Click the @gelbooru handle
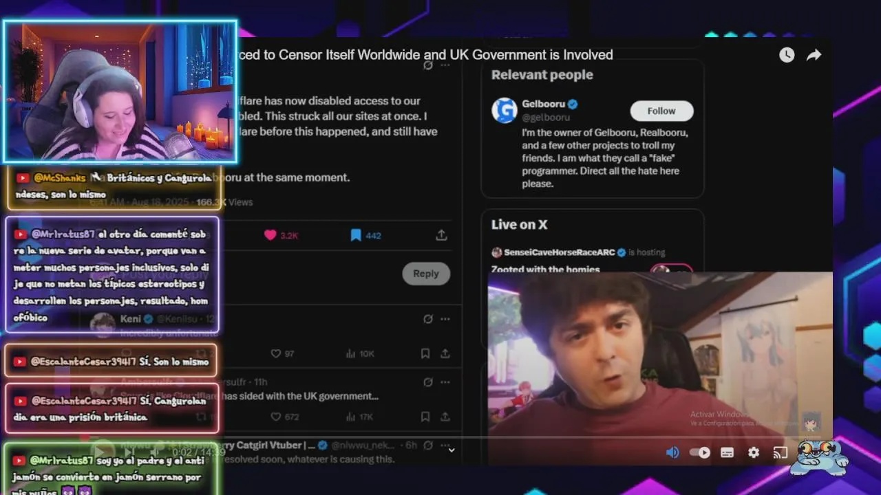Viewport: 881px width, 495px height. pos(546,117)
